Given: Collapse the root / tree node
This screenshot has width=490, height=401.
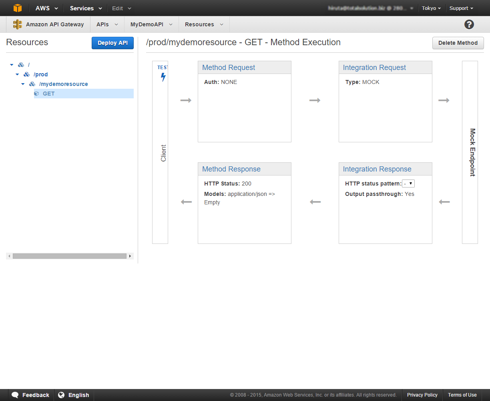Looking at the screenshot, I should pos(12,65).
